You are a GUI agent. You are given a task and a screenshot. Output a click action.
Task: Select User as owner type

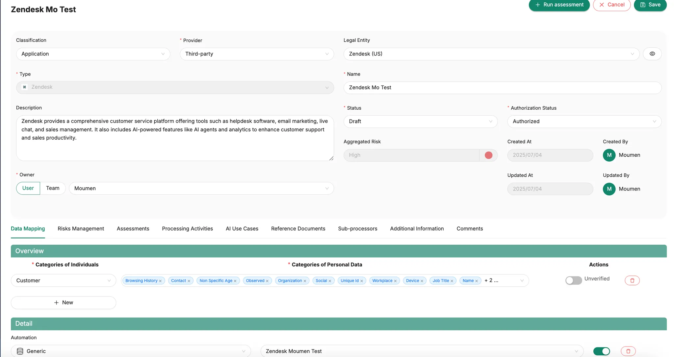[28, 188]
